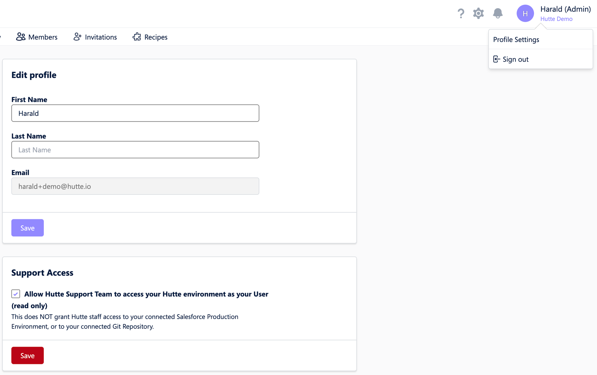Screen dimensions: 597x375
Task: Click the Sign out arrow icon
Action: pyautogui.click(x=496, y=59)
